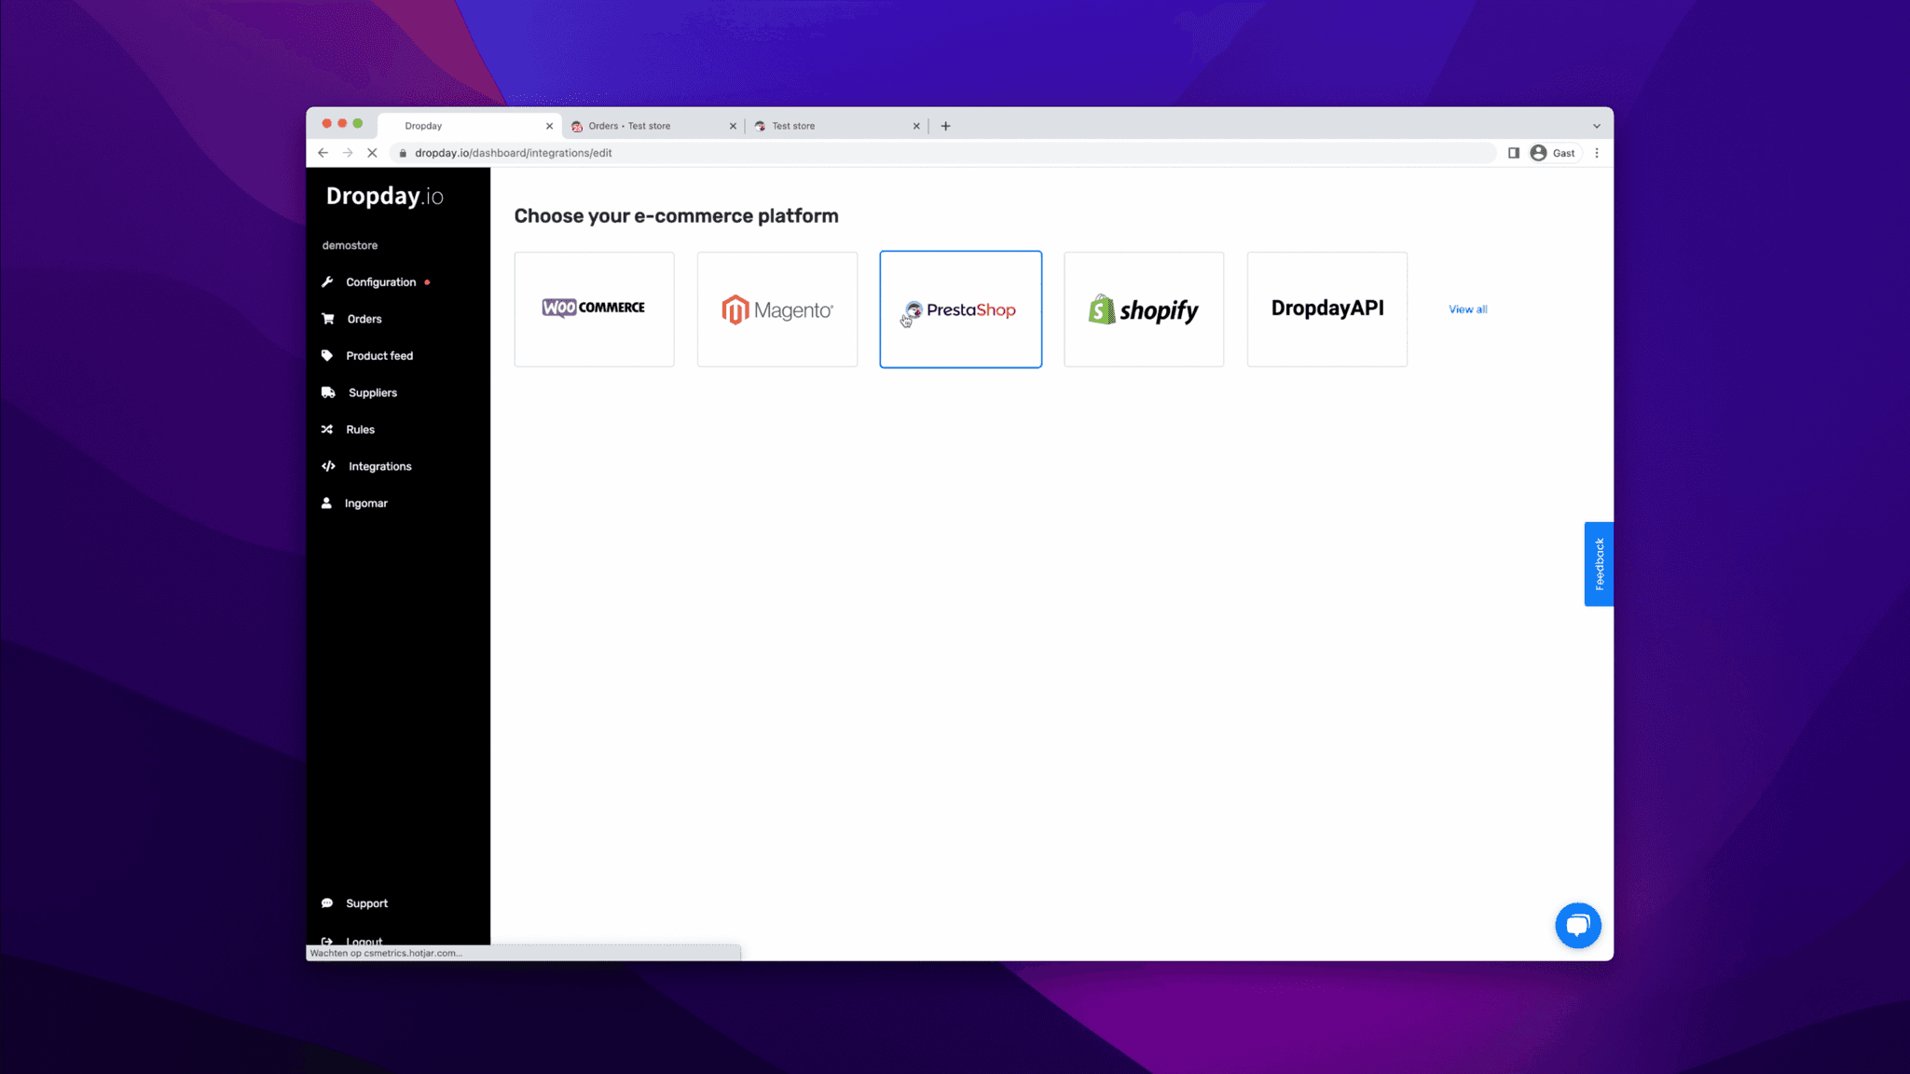Click the Support speech bubble icon
This screenshot has height=1074, width=1910.
[327, 903]
